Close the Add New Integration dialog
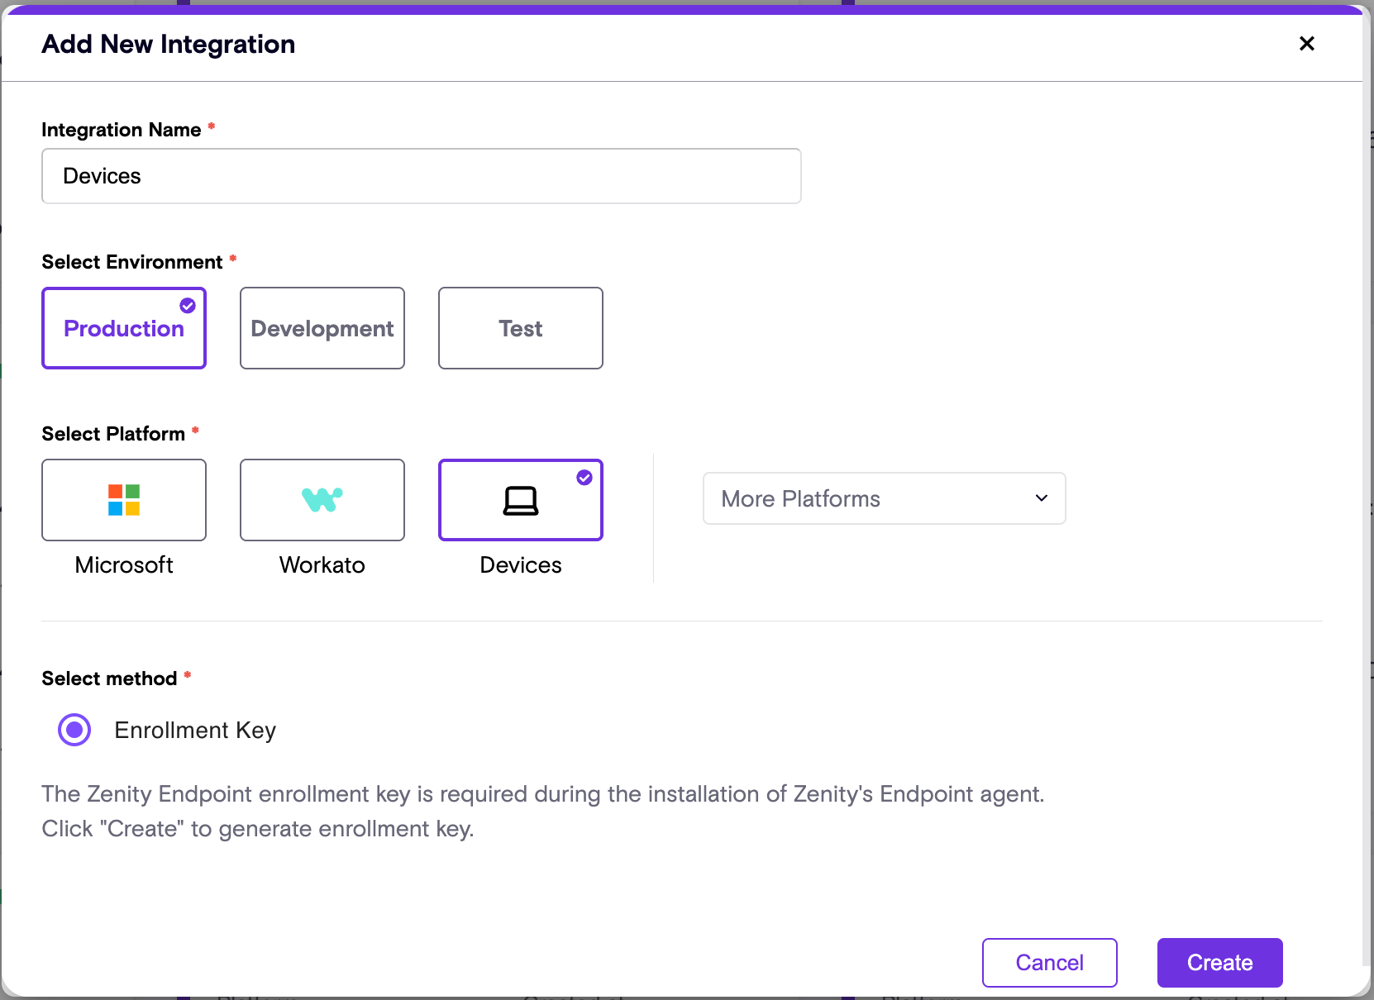This screenshot has height=1000, width=1374. [x=1306, y=44]
